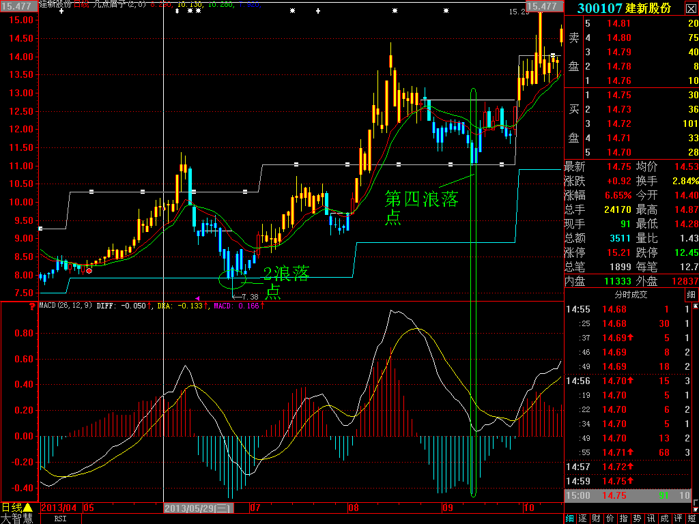Switch to the 财 tab
The height and width of the screenshot is (524, 699).
click(597, 519)
